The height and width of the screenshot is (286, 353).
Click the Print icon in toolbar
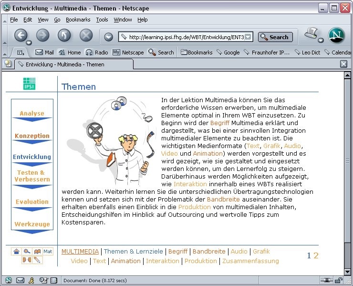point(311,33)
